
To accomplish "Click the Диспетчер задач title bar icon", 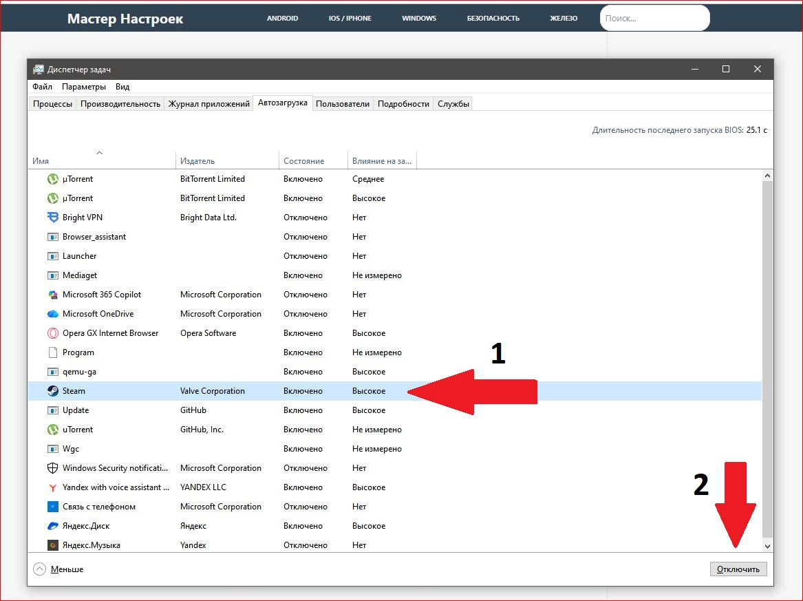I will click(x=39, y=69).
